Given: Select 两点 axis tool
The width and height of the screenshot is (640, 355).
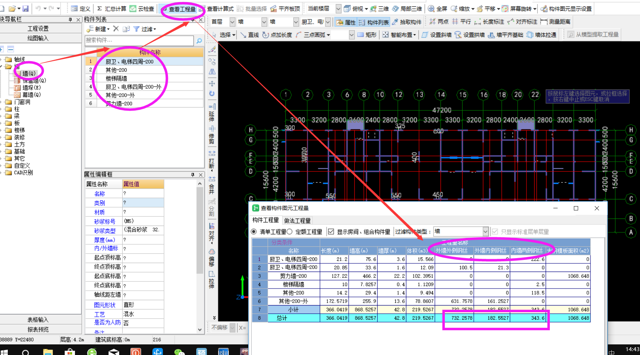Looking at the screenshot, I should coord(439,22).
